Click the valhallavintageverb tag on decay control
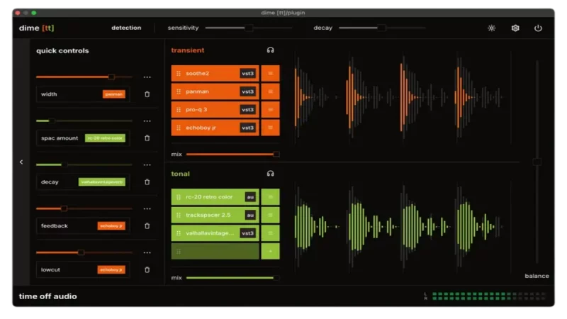 click(x=101, y=182)
